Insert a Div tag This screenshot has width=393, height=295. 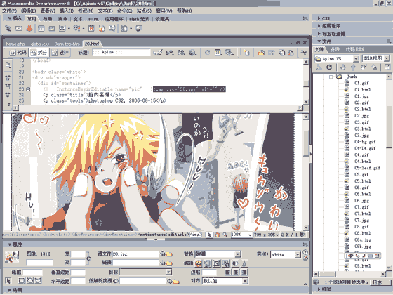(x=52, y=28)
